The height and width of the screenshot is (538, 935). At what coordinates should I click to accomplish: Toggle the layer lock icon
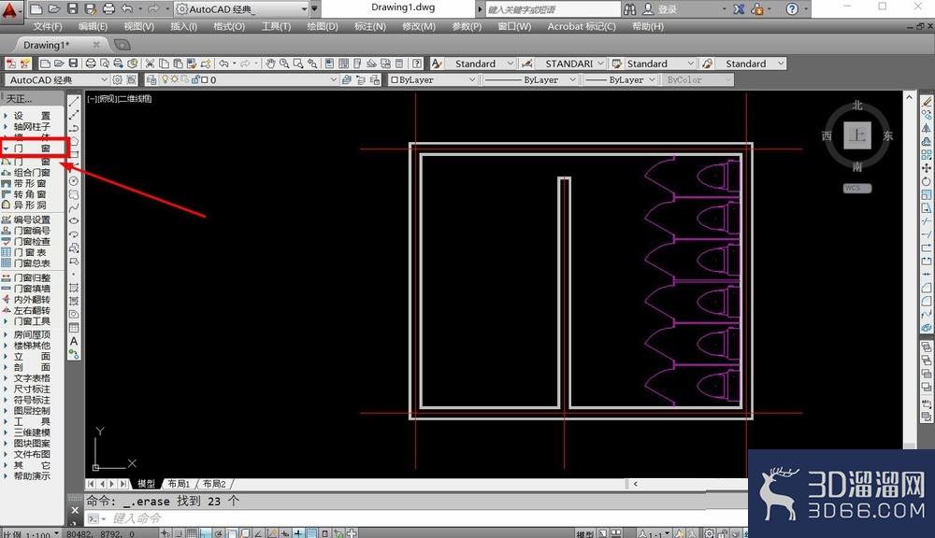click(195, 79)
